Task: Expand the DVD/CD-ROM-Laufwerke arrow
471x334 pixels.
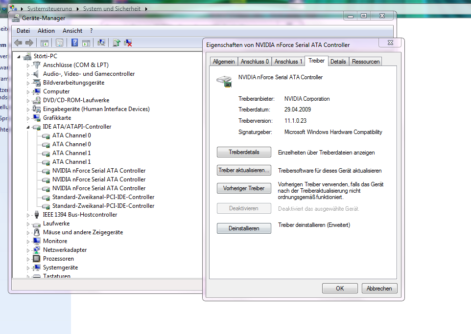Action: tap(28, 101)
